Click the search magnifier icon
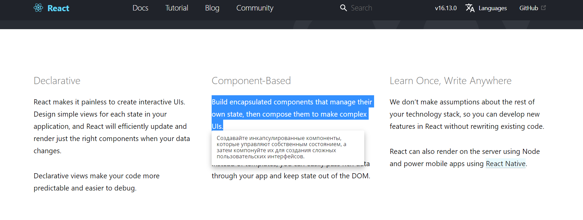The image size is (583, 220). 344,8
